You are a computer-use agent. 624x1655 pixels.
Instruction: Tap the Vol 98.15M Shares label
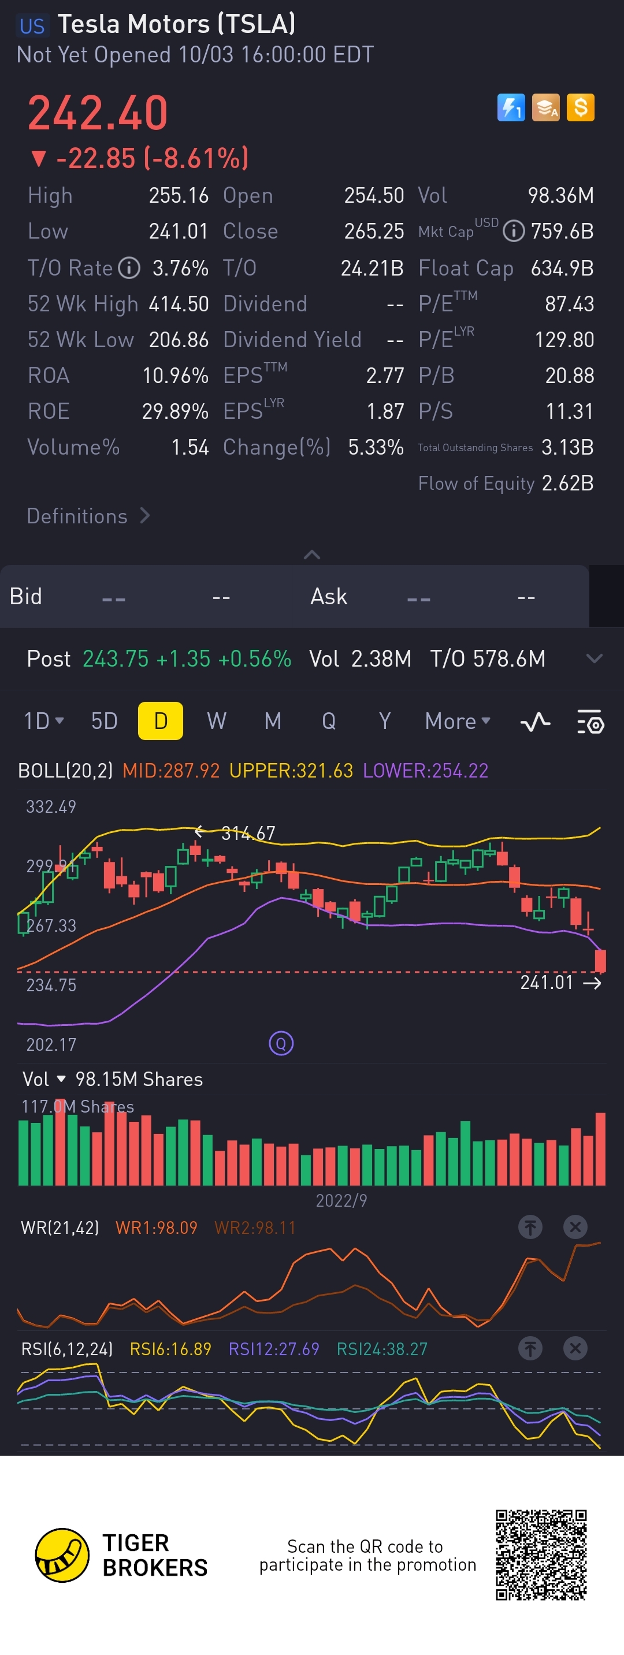click(113, 1079)
